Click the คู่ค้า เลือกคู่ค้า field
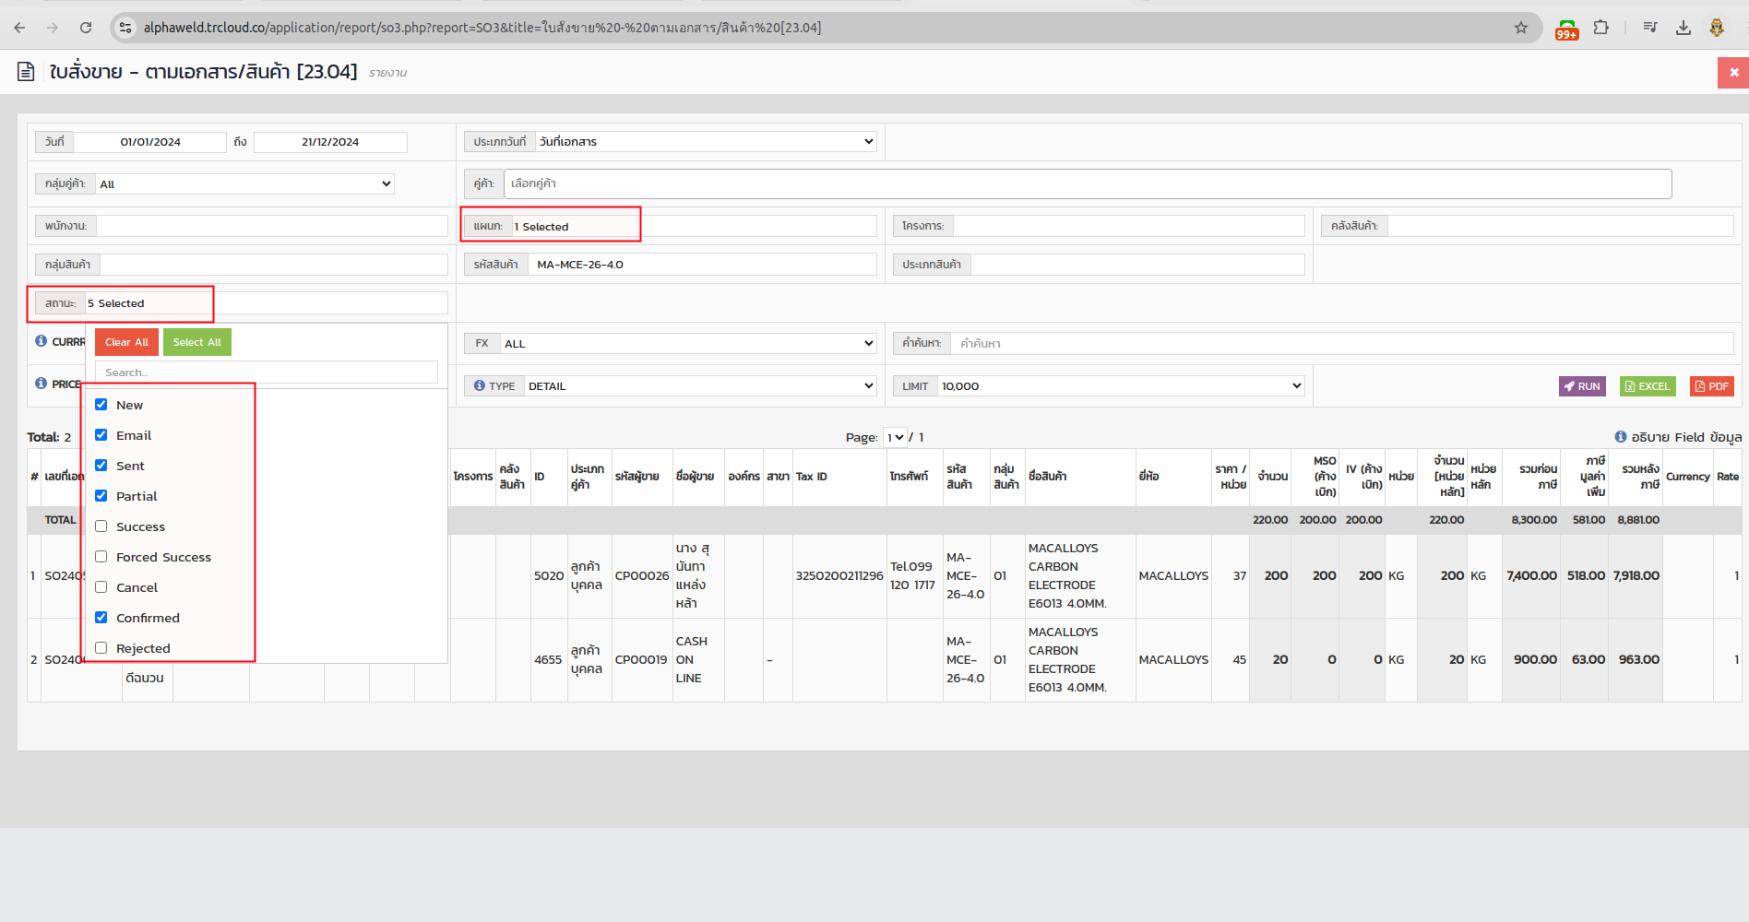Image resolution: width=1749 pixels, height=922 pixels. 1088,183
